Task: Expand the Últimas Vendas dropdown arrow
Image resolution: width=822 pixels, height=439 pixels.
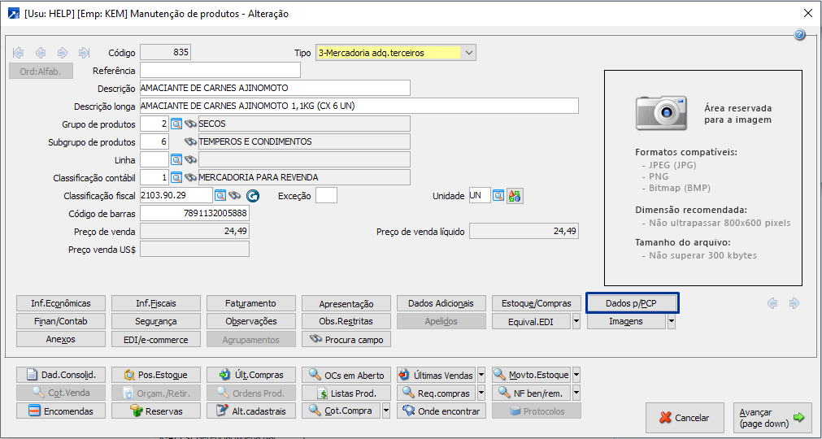Action: [481, 375]
